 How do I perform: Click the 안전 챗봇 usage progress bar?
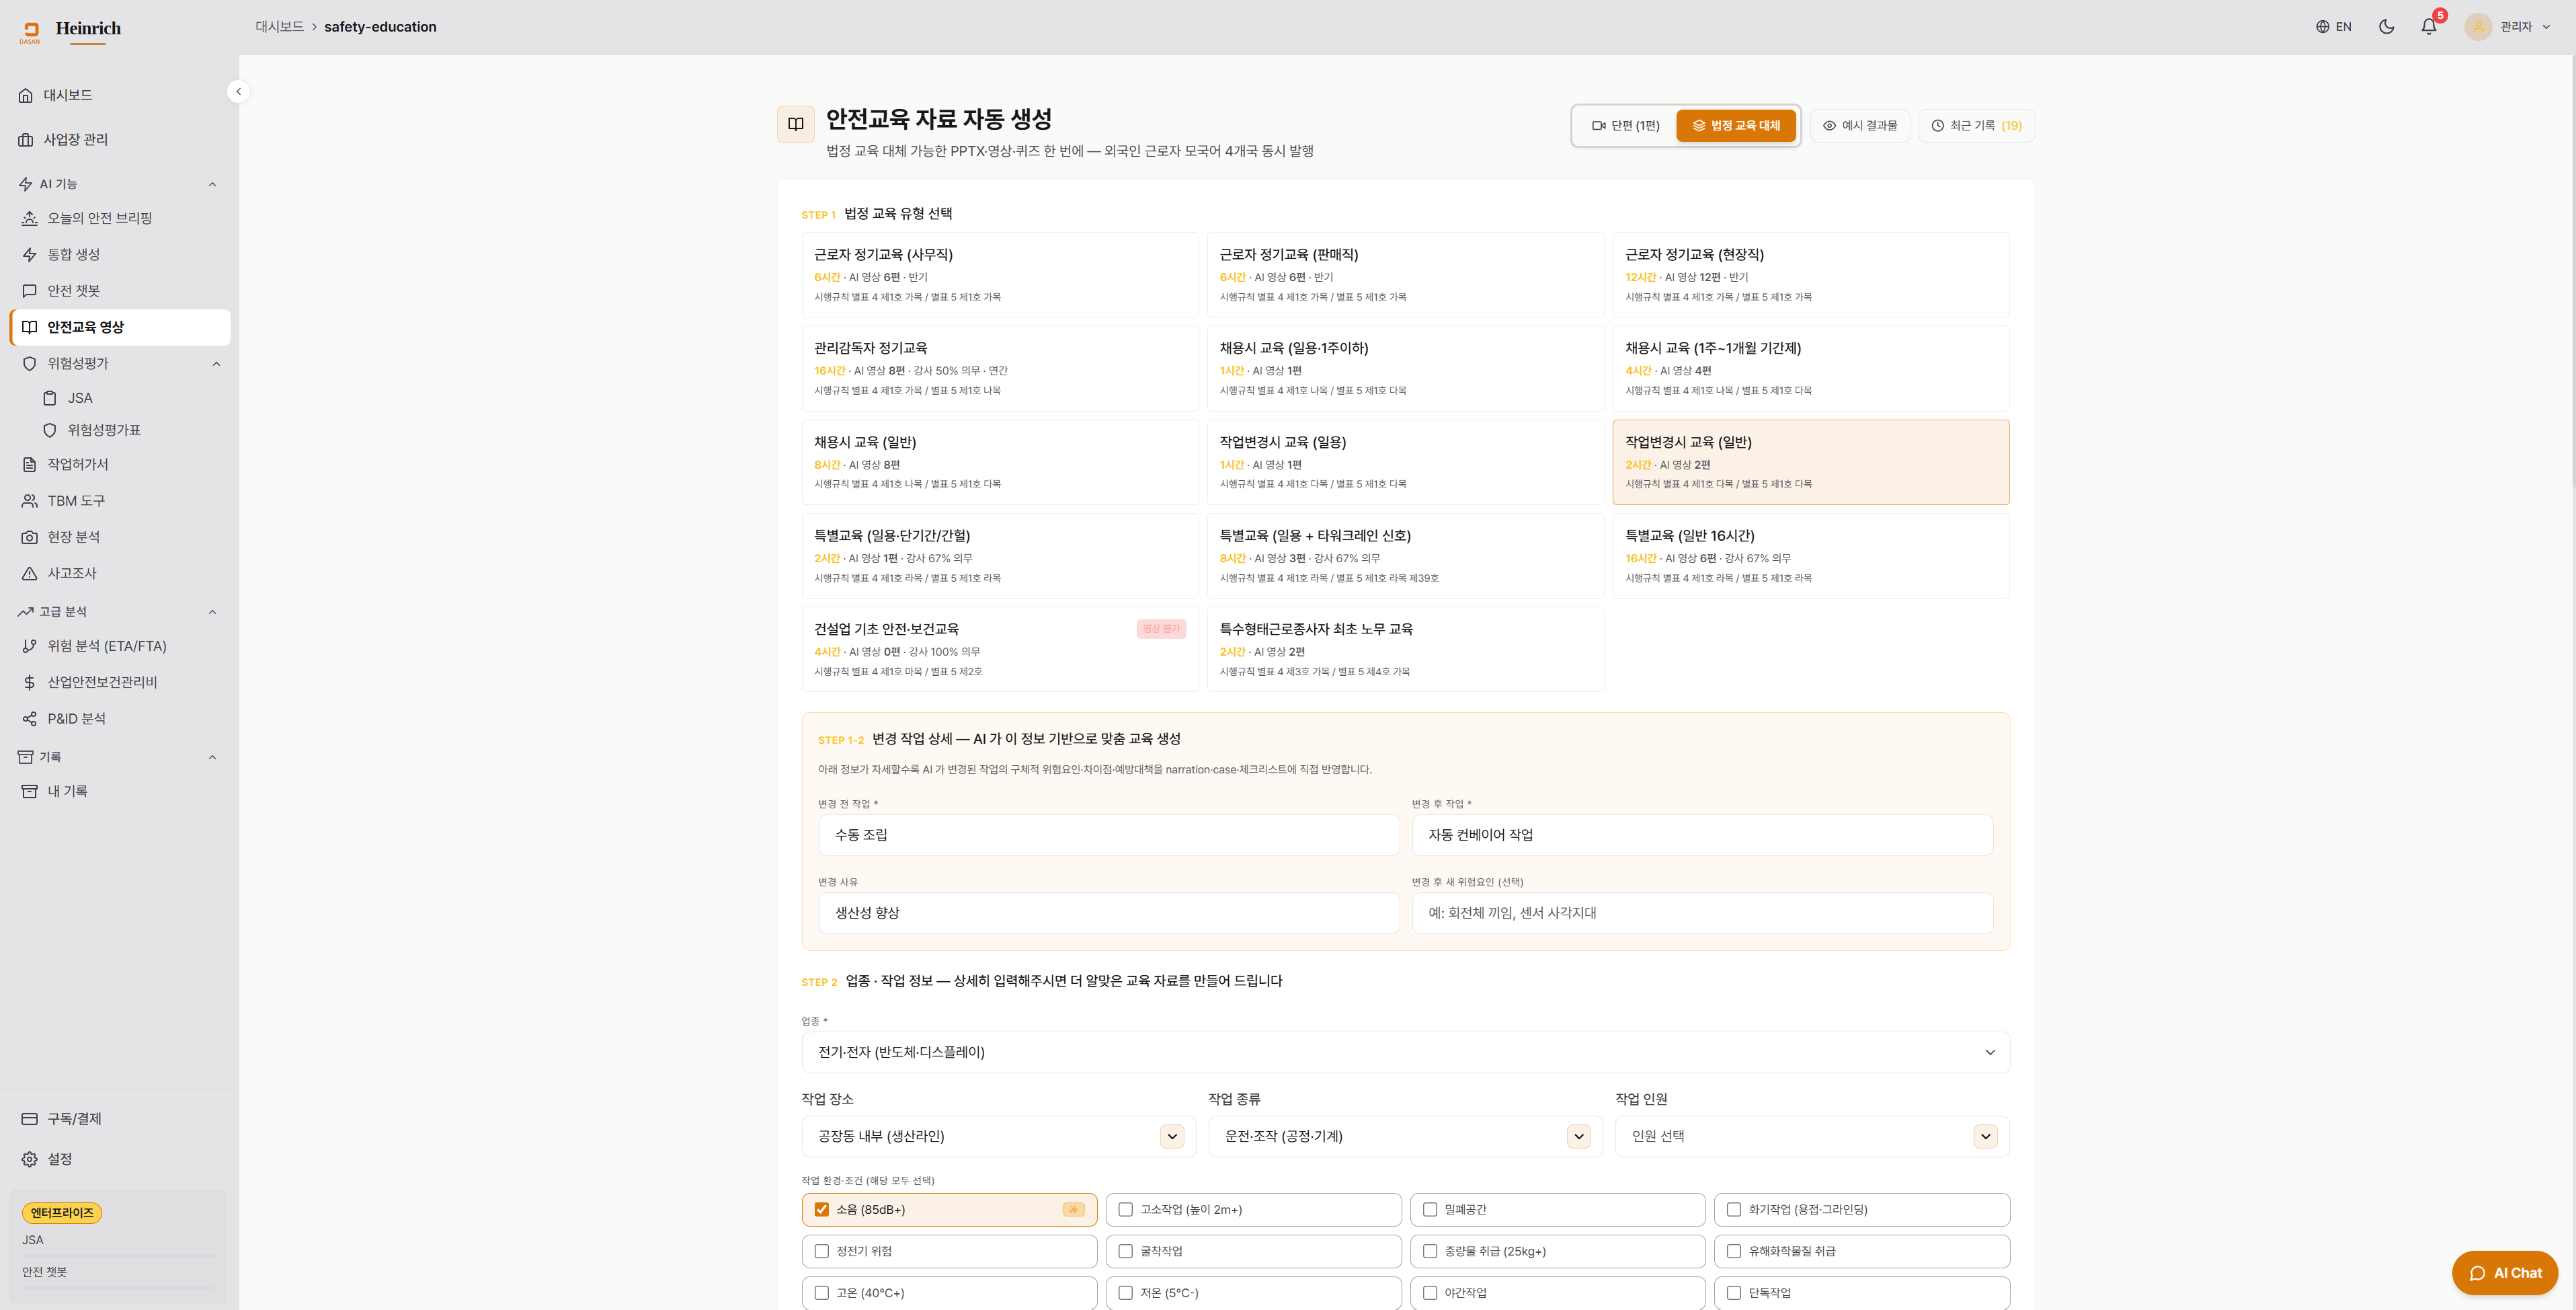pyautogui.click(x=118, y=1288)
